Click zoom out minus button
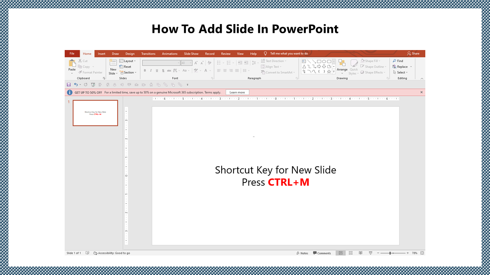The width and height of the screenshot is (490, 275). pos(378,253)
